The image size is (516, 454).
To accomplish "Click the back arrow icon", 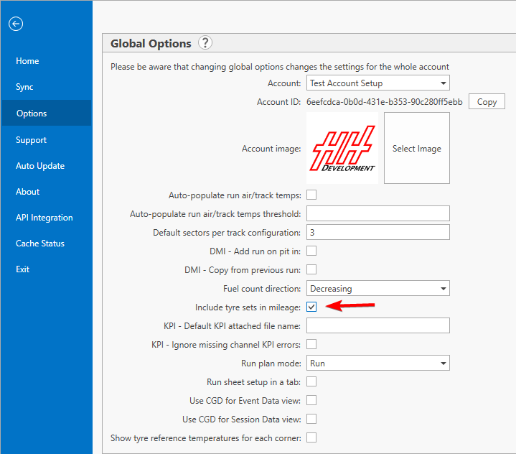I will coord(16,24).
